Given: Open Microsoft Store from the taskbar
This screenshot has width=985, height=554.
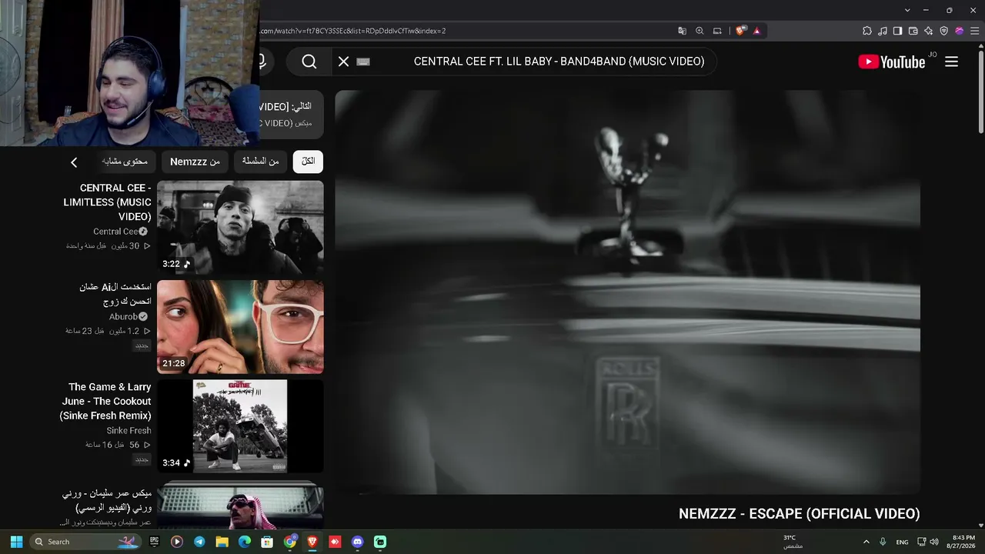Looking at the screenshot, I should (x=267, y=542).
